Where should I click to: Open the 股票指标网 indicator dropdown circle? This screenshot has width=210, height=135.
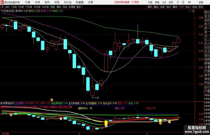click(x=1, y=103)
